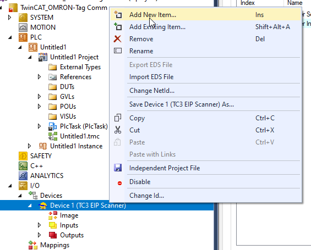Image resolution: width=311 pixels, height=250 pixels.
Task: Expand the References folder
Action: point(39,77)
